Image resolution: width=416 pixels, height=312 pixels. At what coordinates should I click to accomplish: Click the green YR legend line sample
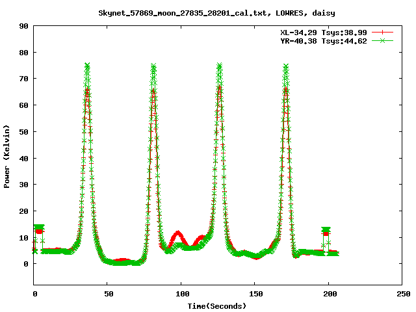pos(382,41)
